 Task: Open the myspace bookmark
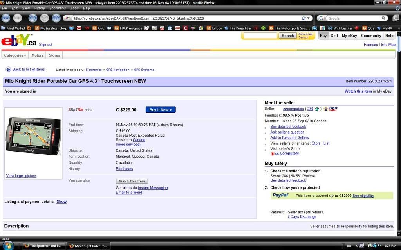[128, 28]
